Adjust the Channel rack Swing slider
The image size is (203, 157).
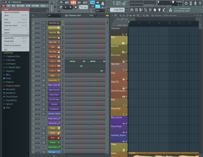pos(99,15)
